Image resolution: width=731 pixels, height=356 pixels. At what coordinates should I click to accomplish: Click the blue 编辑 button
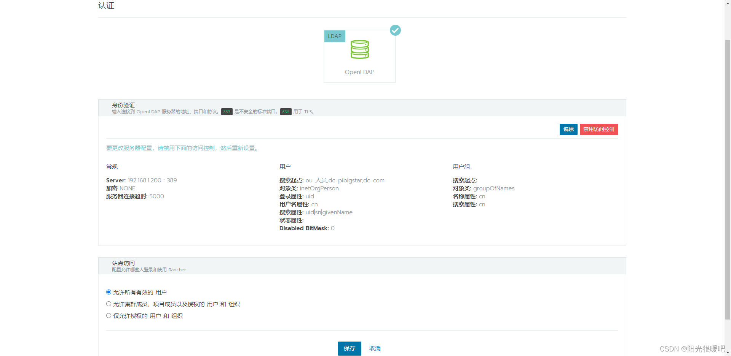tap(568, 129)
